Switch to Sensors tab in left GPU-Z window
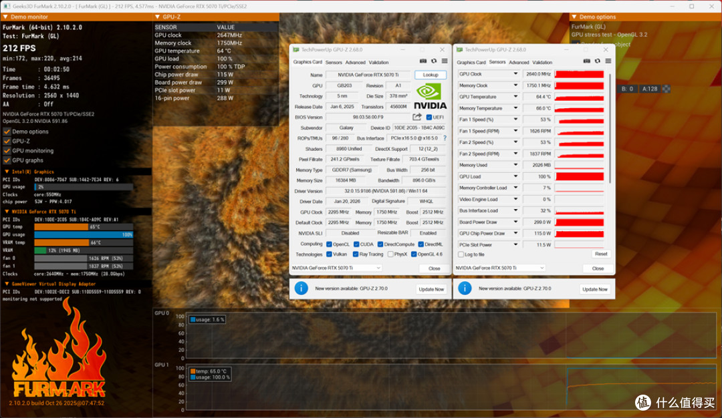Image resolution: width=722 pixels, height=418 pixels. click(x=334, y=62)
